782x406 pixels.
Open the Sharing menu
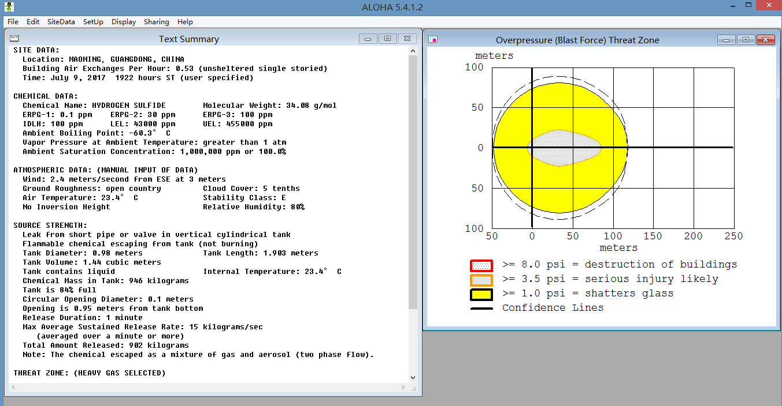coord(157,22)
